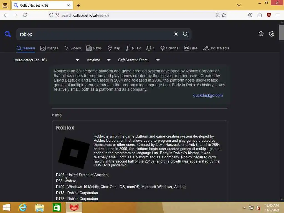Click the P38 Robux entry
Image resolution: width=284 pixels, height=213 pixels.
(66, 181)
